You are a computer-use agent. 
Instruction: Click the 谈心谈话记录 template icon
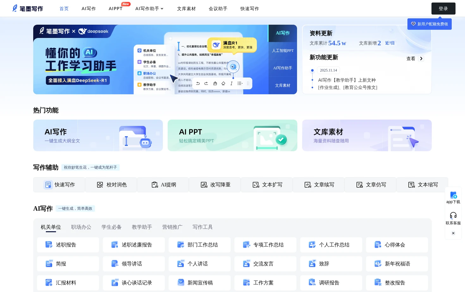pyautogui.click(x=115, y=283)
